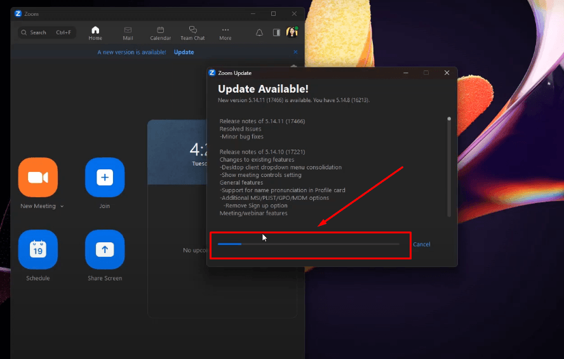This screenshot has height=359, width=564.
Task: Click the 'Meeting/webinar features' line
Action: tap(253, 213)
